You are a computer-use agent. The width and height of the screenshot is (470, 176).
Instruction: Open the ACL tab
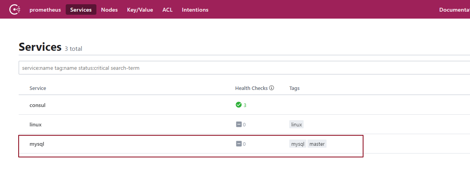click(x=168, y=10)
